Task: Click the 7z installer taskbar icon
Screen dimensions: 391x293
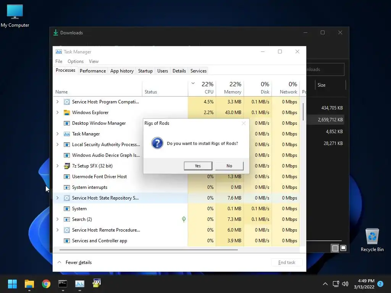Action: coord(97,283)
